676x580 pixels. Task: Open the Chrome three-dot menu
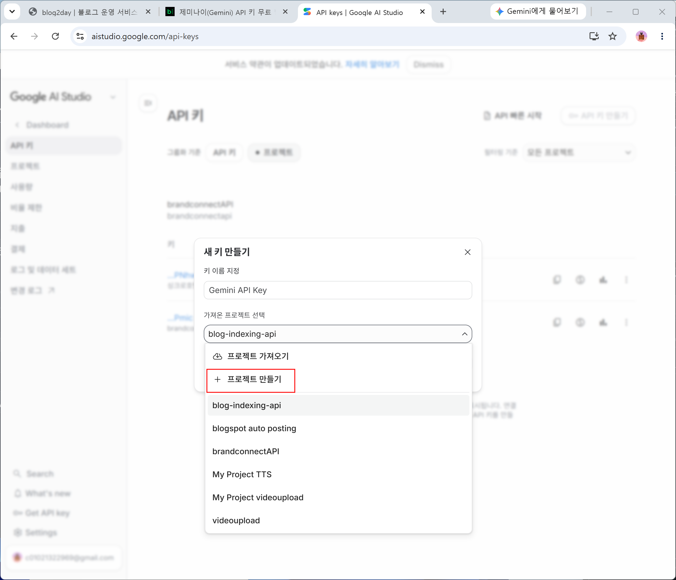coord(662,36)
